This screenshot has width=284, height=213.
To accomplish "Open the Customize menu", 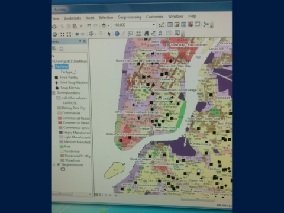I will 154,17.
